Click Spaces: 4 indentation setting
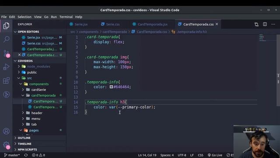Image resolution: width=280 pixels, height=158 pixels. click(167, 155)
